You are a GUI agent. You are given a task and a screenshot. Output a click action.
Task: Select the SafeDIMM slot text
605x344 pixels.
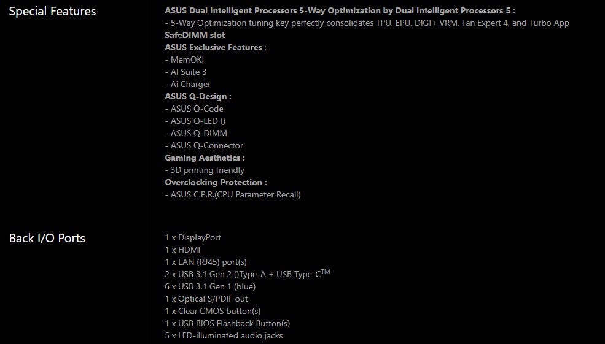click(195, 35)
